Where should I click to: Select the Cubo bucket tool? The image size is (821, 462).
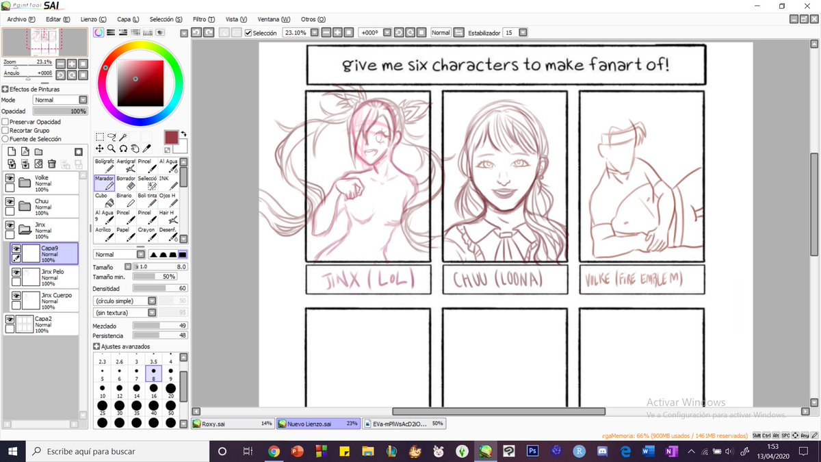coord(104,200)
